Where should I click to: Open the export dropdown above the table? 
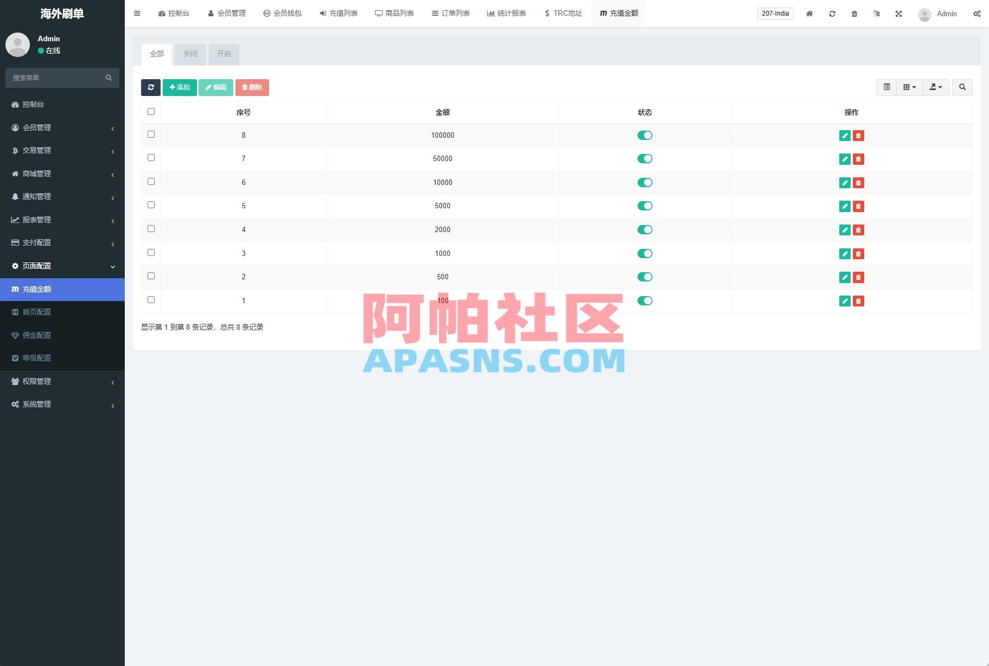click(x=936, y=87)
